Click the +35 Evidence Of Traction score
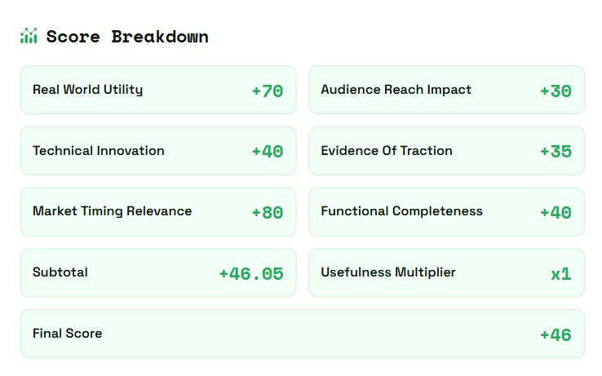 (x=556, y=152)
